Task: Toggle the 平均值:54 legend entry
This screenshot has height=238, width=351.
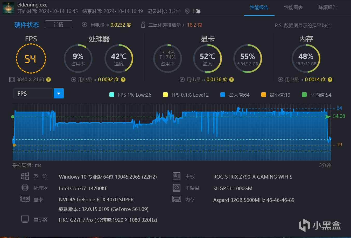Action: click(x=317, y=95)
